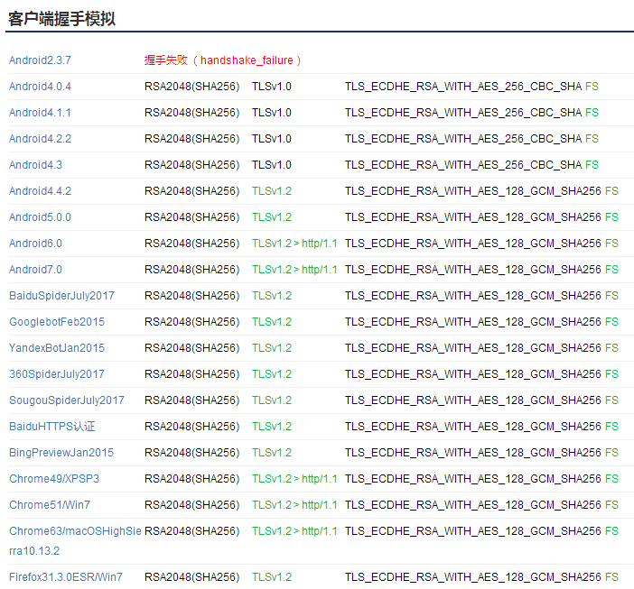Select the 客户端握手模拟 section heading

point(61,19)
